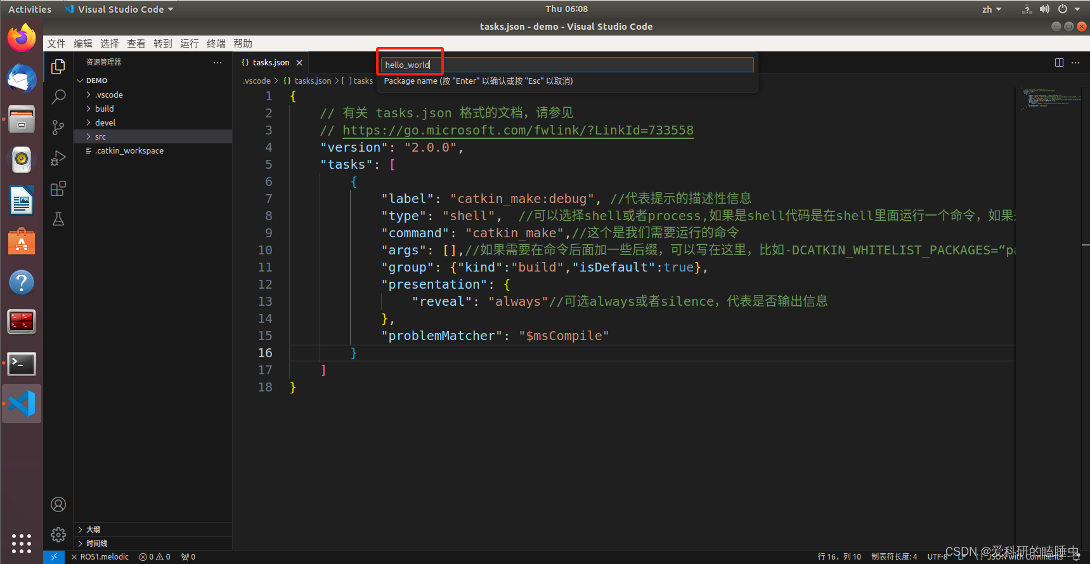Open the 编辑 menu

pos(83,43)
